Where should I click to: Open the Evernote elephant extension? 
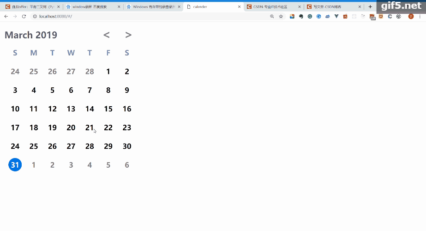pos(301,16)
